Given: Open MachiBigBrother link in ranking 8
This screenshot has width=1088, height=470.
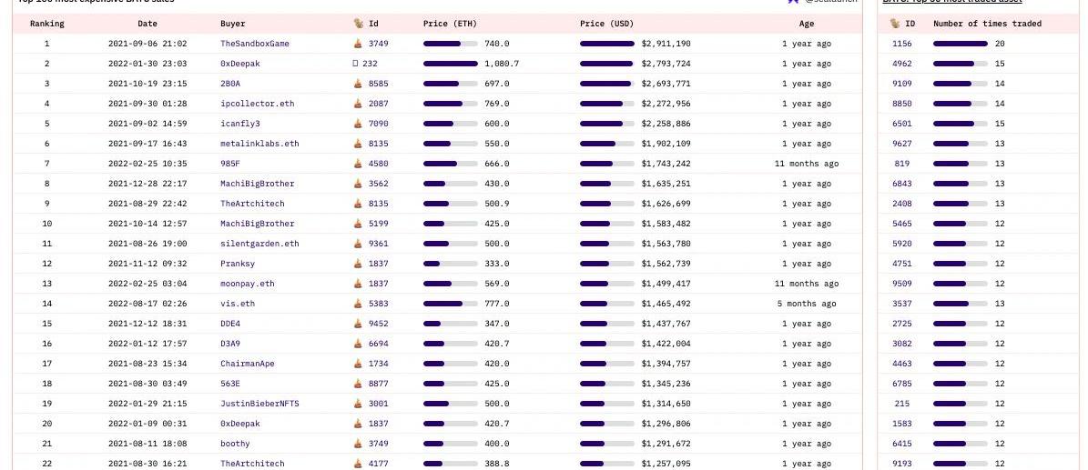Looking at the screenshot, I should [258, 185].
